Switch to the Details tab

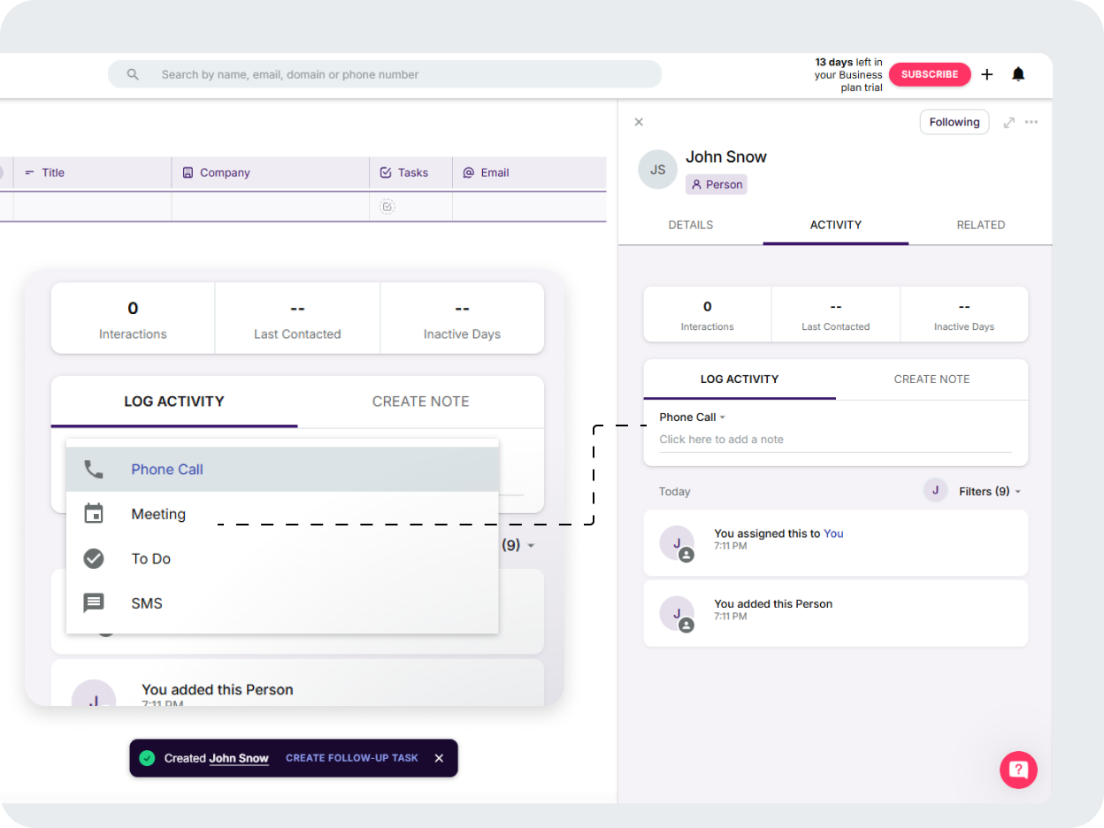[x=690, y=225]
